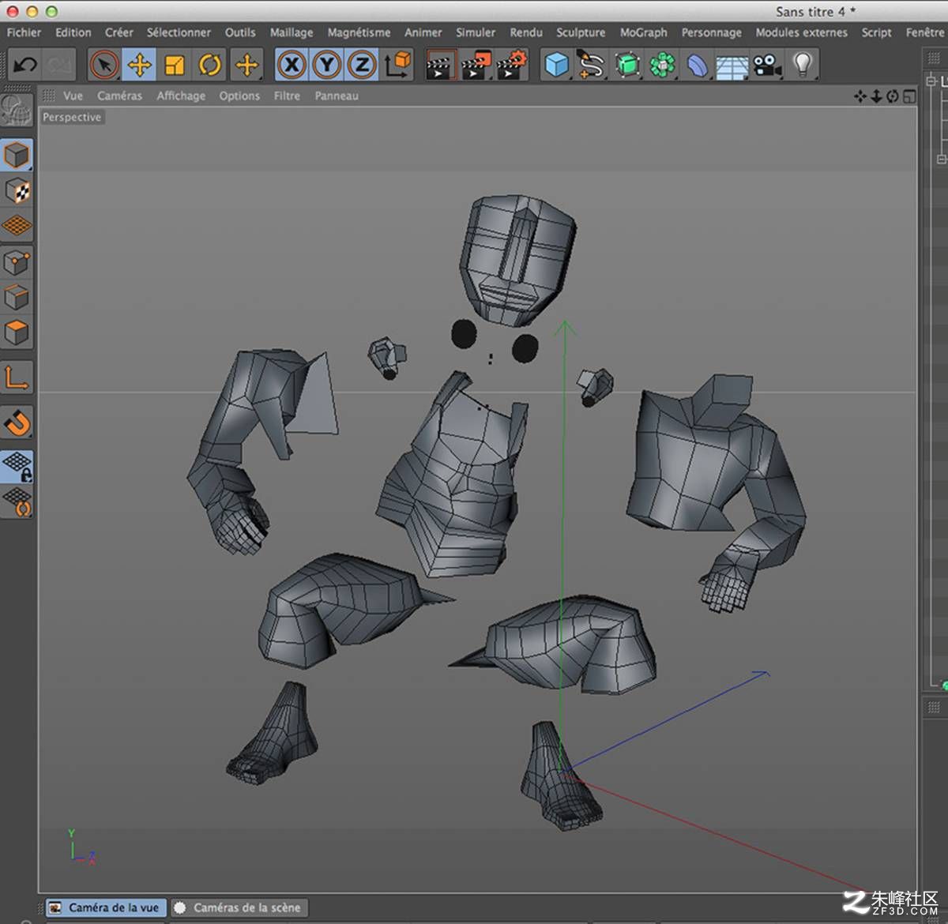This screenshot has height=924, width=948.
Task: Select the Live Selection cursor tool
Action: pyautogui.click(x=104, y=65)
